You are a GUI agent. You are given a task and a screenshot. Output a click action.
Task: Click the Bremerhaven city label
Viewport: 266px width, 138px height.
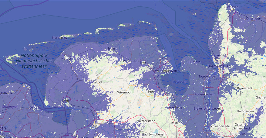pyautogui.click(x=219, y=66)
